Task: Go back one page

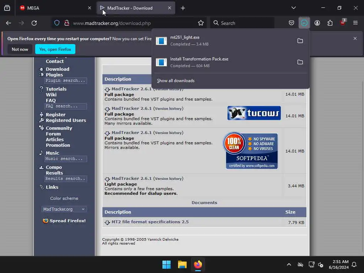Action: 9,23
